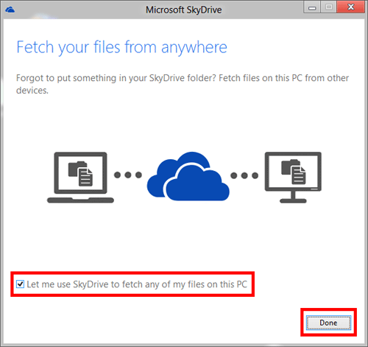368x347 pixels.
Task: Click the base of the laptop illustration
Action: [x=80, y=200]
